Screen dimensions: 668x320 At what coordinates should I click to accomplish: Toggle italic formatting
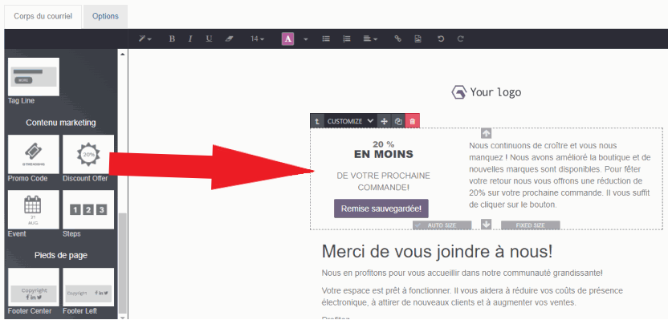tap(190, 38)
